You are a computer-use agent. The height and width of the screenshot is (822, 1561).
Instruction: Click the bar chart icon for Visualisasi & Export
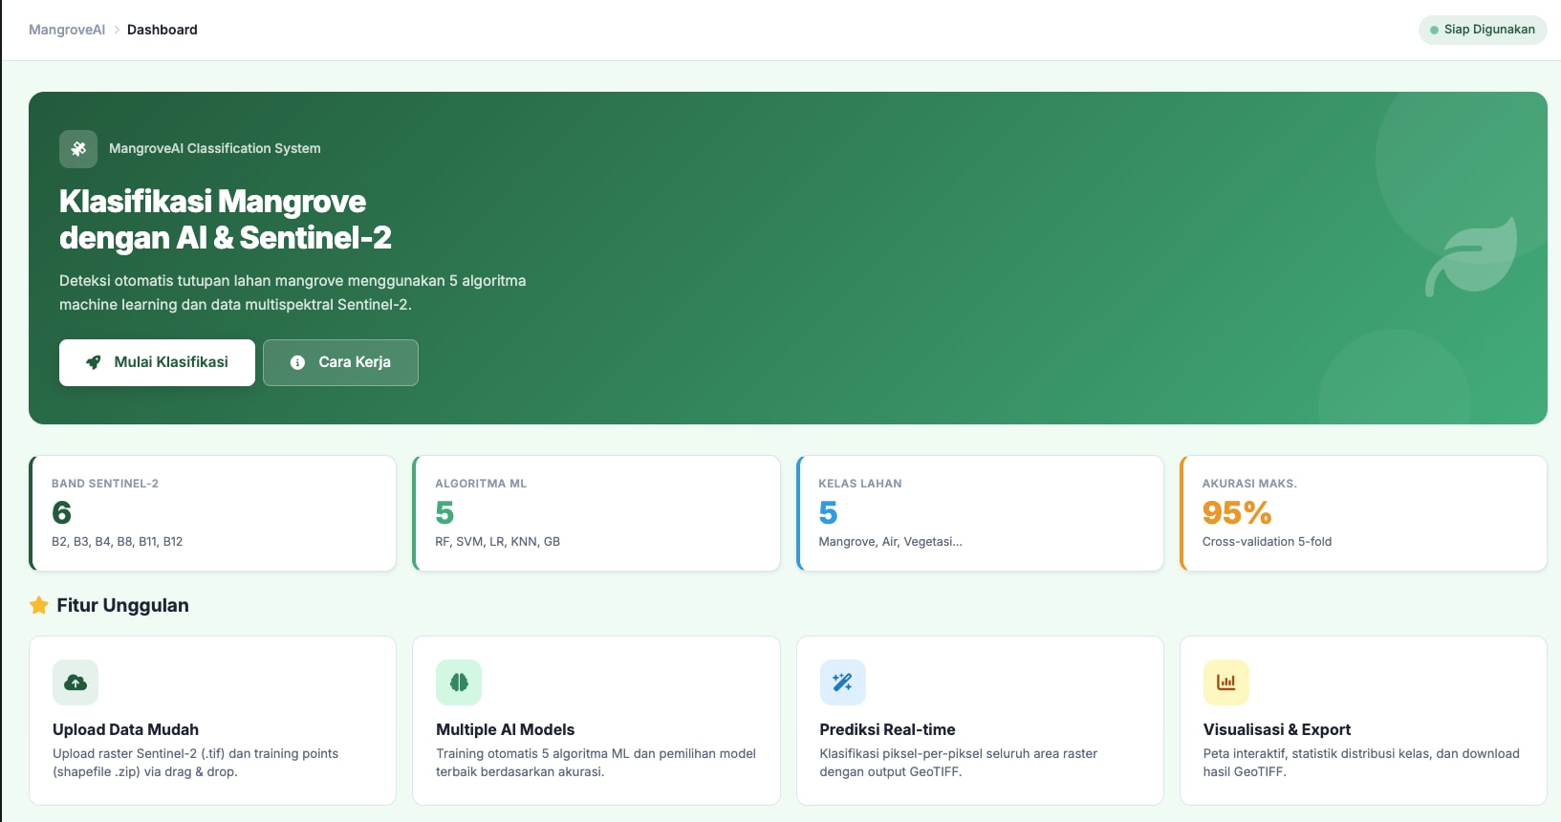(1226, 682)
